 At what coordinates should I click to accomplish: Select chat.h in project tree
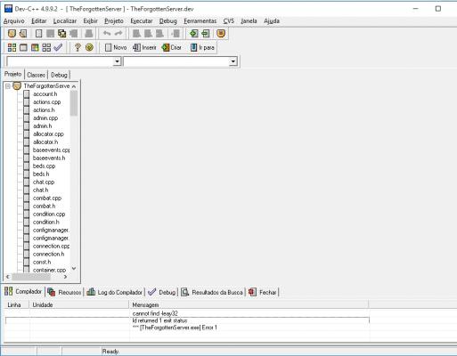41,190
